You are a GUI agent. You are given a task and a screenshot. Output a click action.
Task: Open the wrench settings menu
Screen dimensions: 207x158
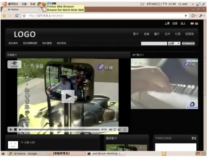tap(202, 16)
